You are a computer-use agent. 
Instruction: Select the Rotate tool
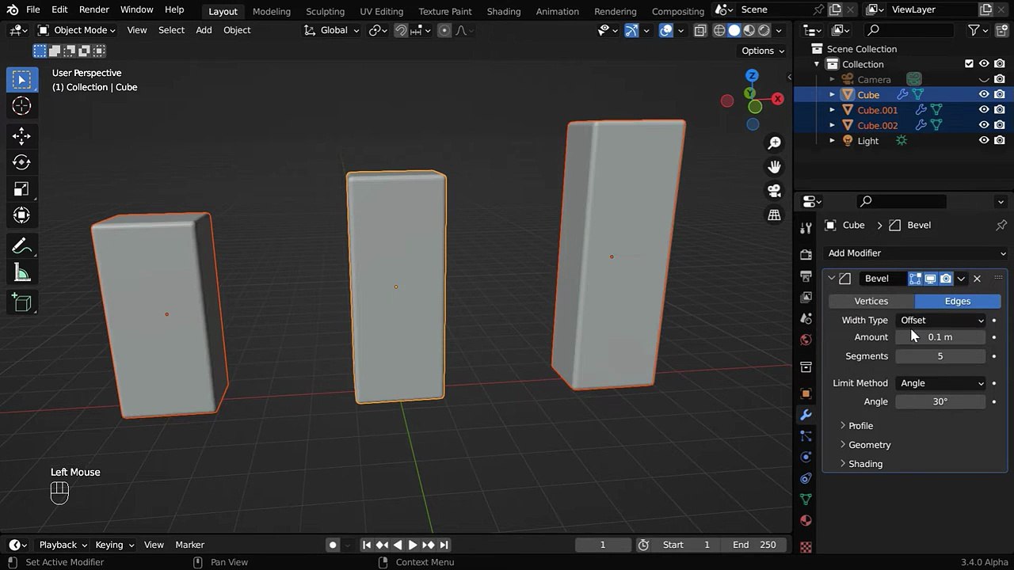(21, 162)
